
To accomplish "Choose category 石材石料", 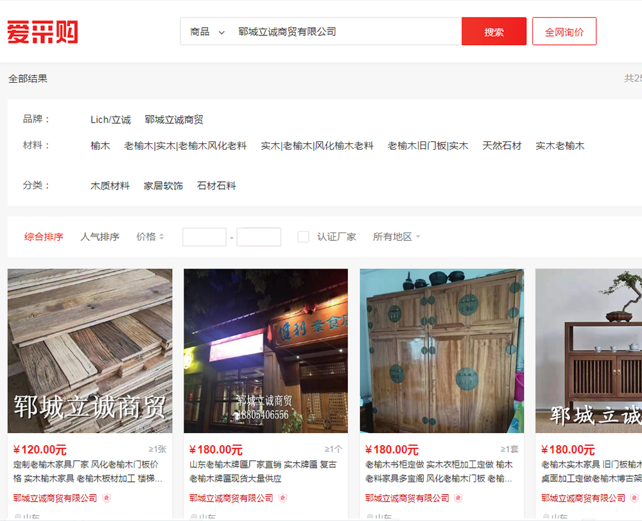I will (x=216, y=186).
